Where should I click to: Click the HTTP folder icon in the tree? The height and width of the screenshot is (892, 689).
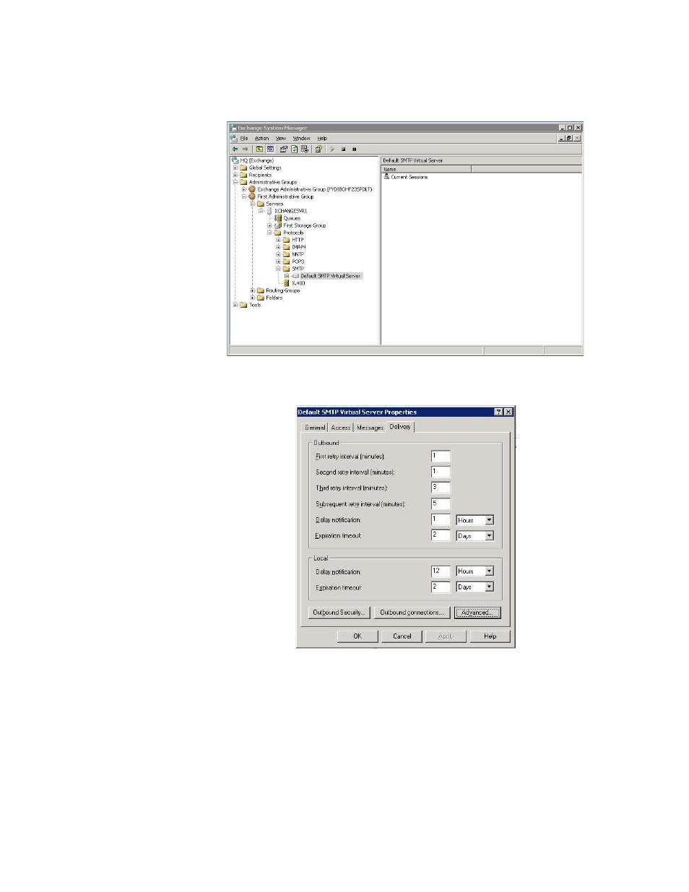[286, 240]
